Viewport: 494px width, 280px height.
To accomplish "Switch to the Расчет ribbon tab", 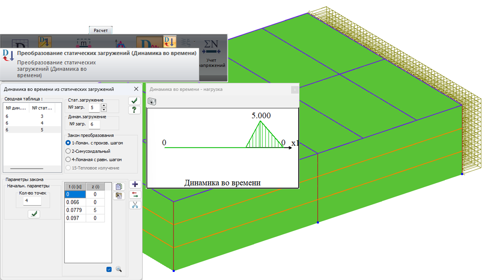I will 101,31.
